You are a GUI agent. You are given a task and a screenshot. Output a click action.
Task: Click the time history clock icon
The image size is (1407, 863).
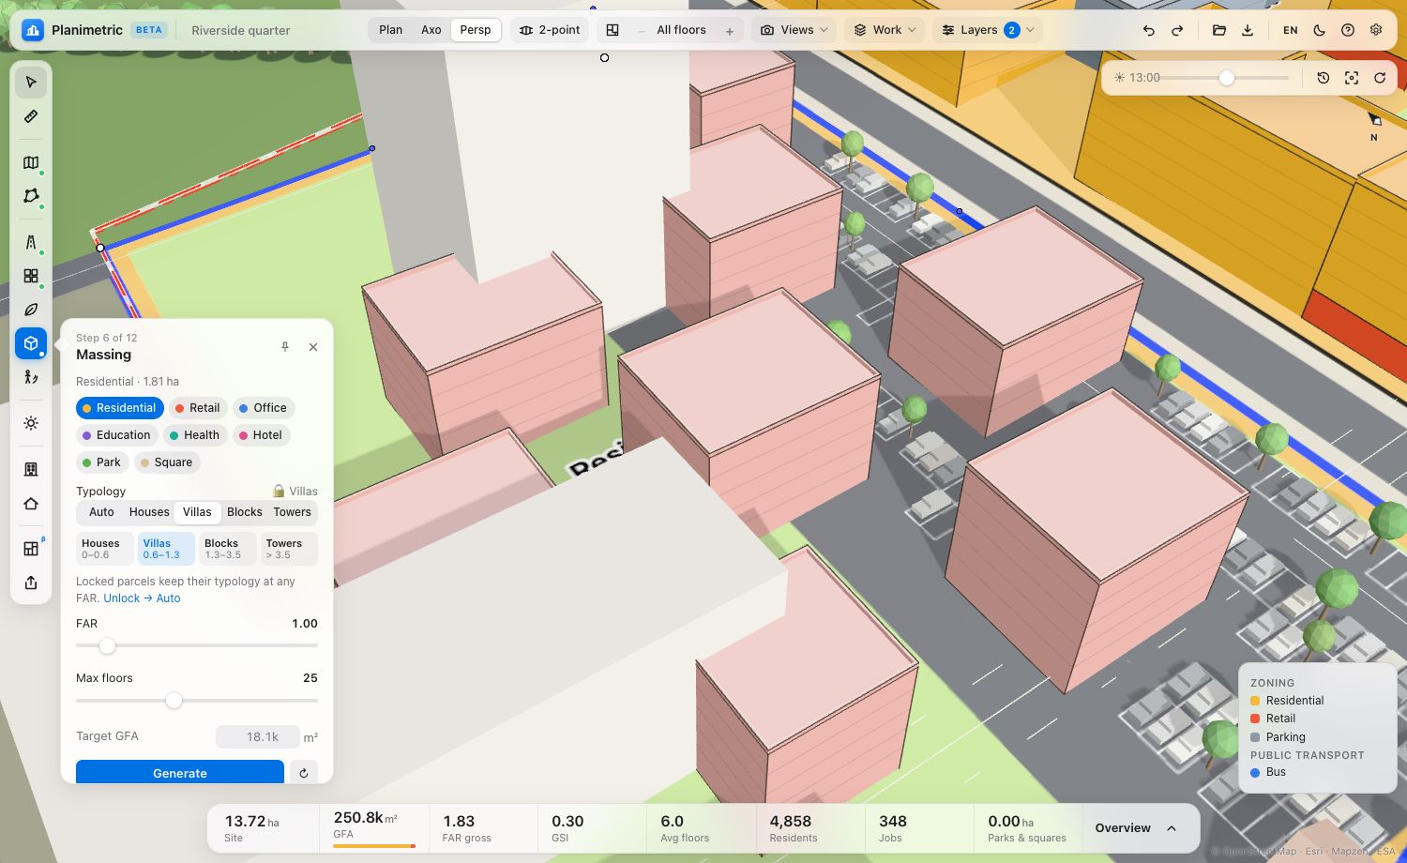point(1324,78)
